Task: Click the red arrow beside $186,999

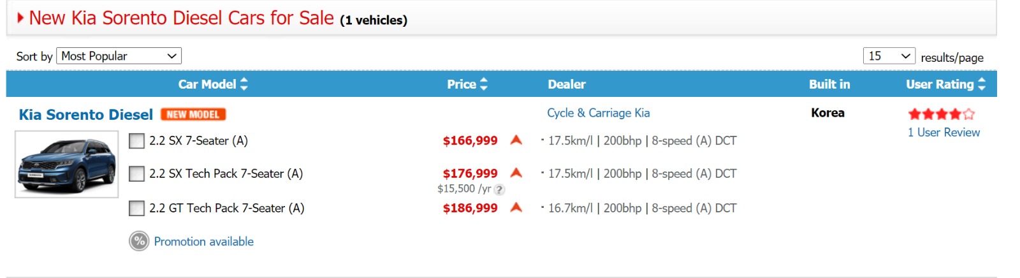Action: point(516,207)
